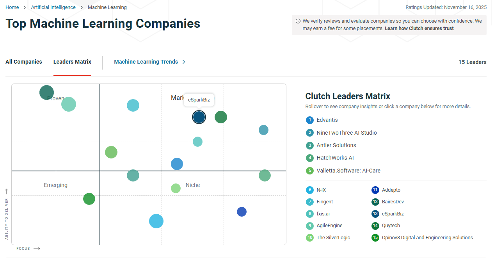Click the "15" badge beside Opinov8
Image resolution: width=494 pixels, height=258 pixels.
coord(375,237)
